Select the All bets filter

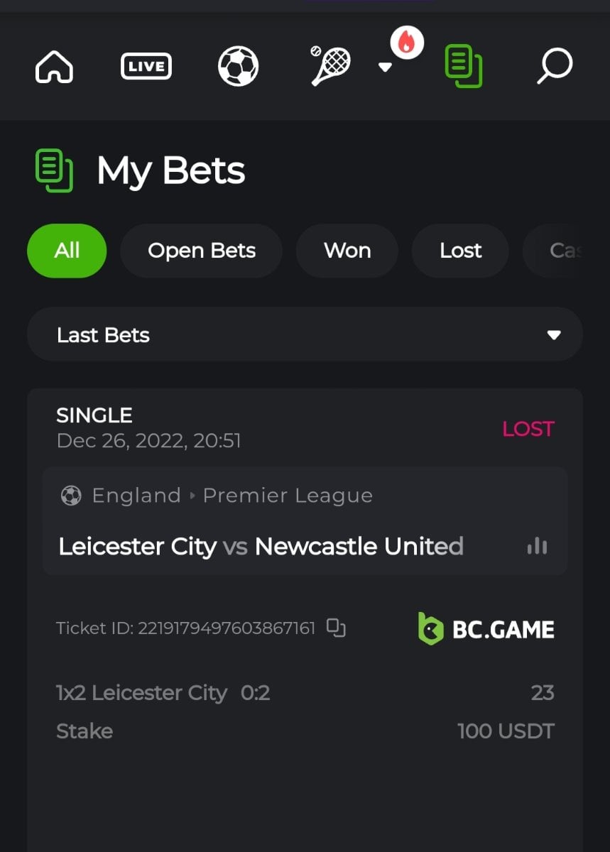tap(67, 251)
